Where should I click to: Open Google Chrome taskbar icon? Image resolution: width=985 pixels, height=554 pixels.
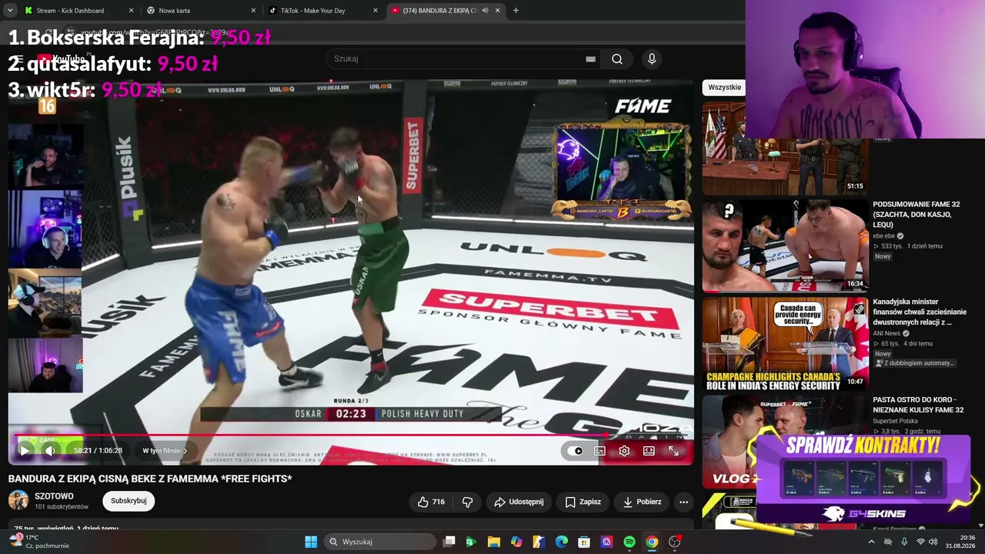[x=652, y=542]
